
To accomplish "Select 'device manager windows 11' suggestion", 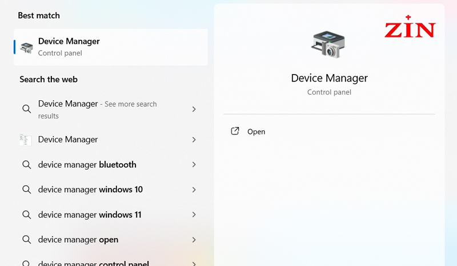I will tap(111, 215).
